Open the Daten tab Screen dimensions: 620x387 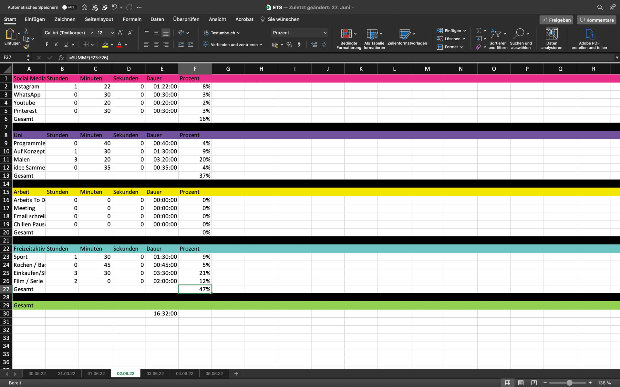click(x=157, y=19)
